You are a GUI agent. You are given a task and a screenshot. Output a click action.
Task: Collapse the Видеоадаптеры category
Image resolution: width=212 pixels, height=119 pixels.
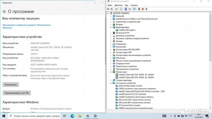pos(111,27)
